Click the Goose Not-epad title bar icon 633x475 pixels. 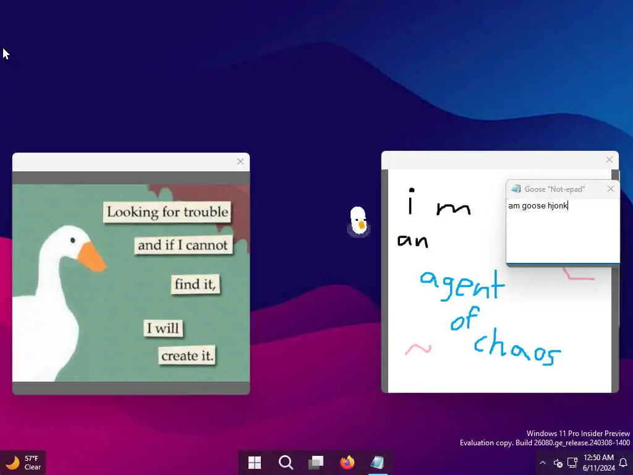(x=516, y=189)
